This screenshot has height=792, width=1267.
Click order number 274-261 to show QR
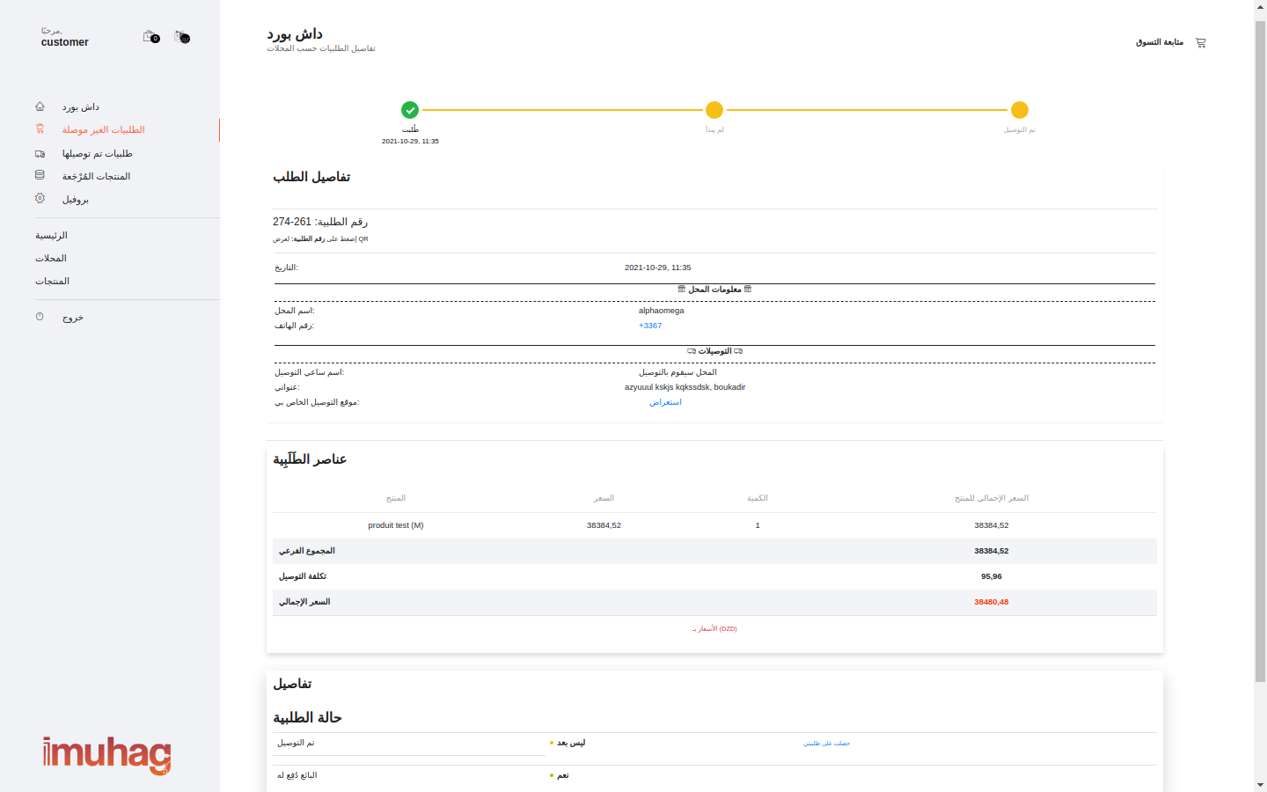(x=292, y=222)
